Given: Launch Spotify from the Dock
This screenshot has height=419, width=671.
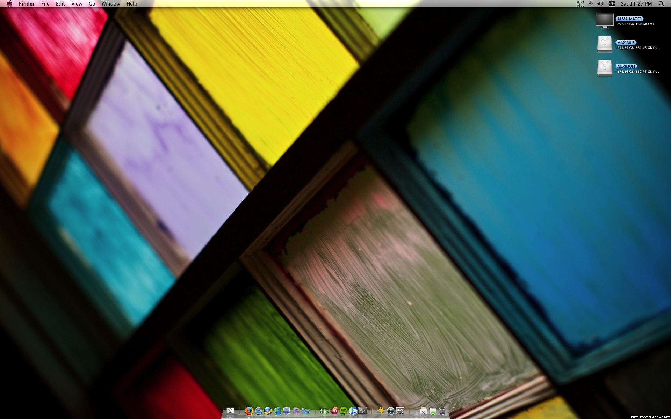Looking at the screenshot, I should pos(344,411).
